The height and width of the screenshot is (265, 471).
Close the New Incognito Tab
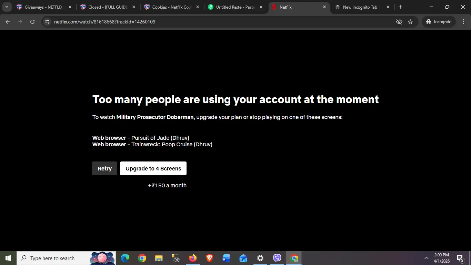(x=388, y=7)
